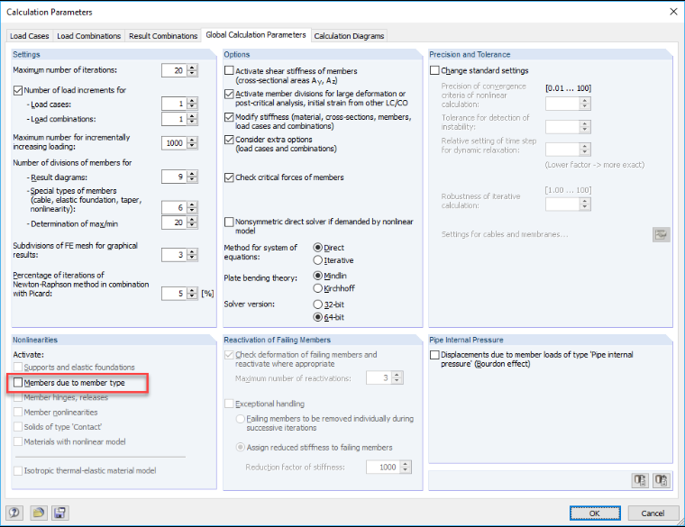The width and height of the screenshot is (685, 527).
Task: Adjust Newton-Raphson percentage spinner
Action: point(192,294)
